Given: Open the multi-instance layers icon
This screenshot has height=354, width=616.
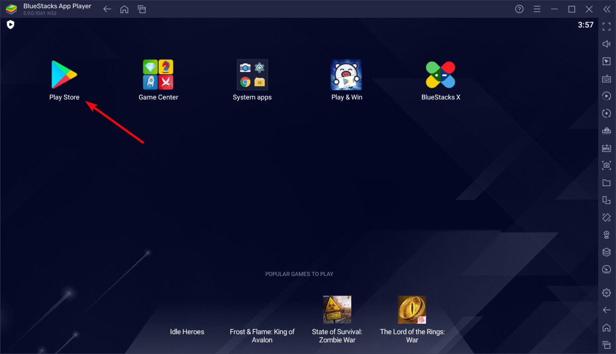Looking at the screenshot, I should 606,252.
